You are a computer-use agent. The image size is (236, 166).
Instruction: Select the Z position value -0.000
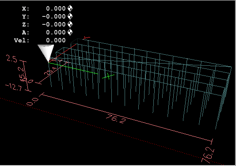point(54,24)
